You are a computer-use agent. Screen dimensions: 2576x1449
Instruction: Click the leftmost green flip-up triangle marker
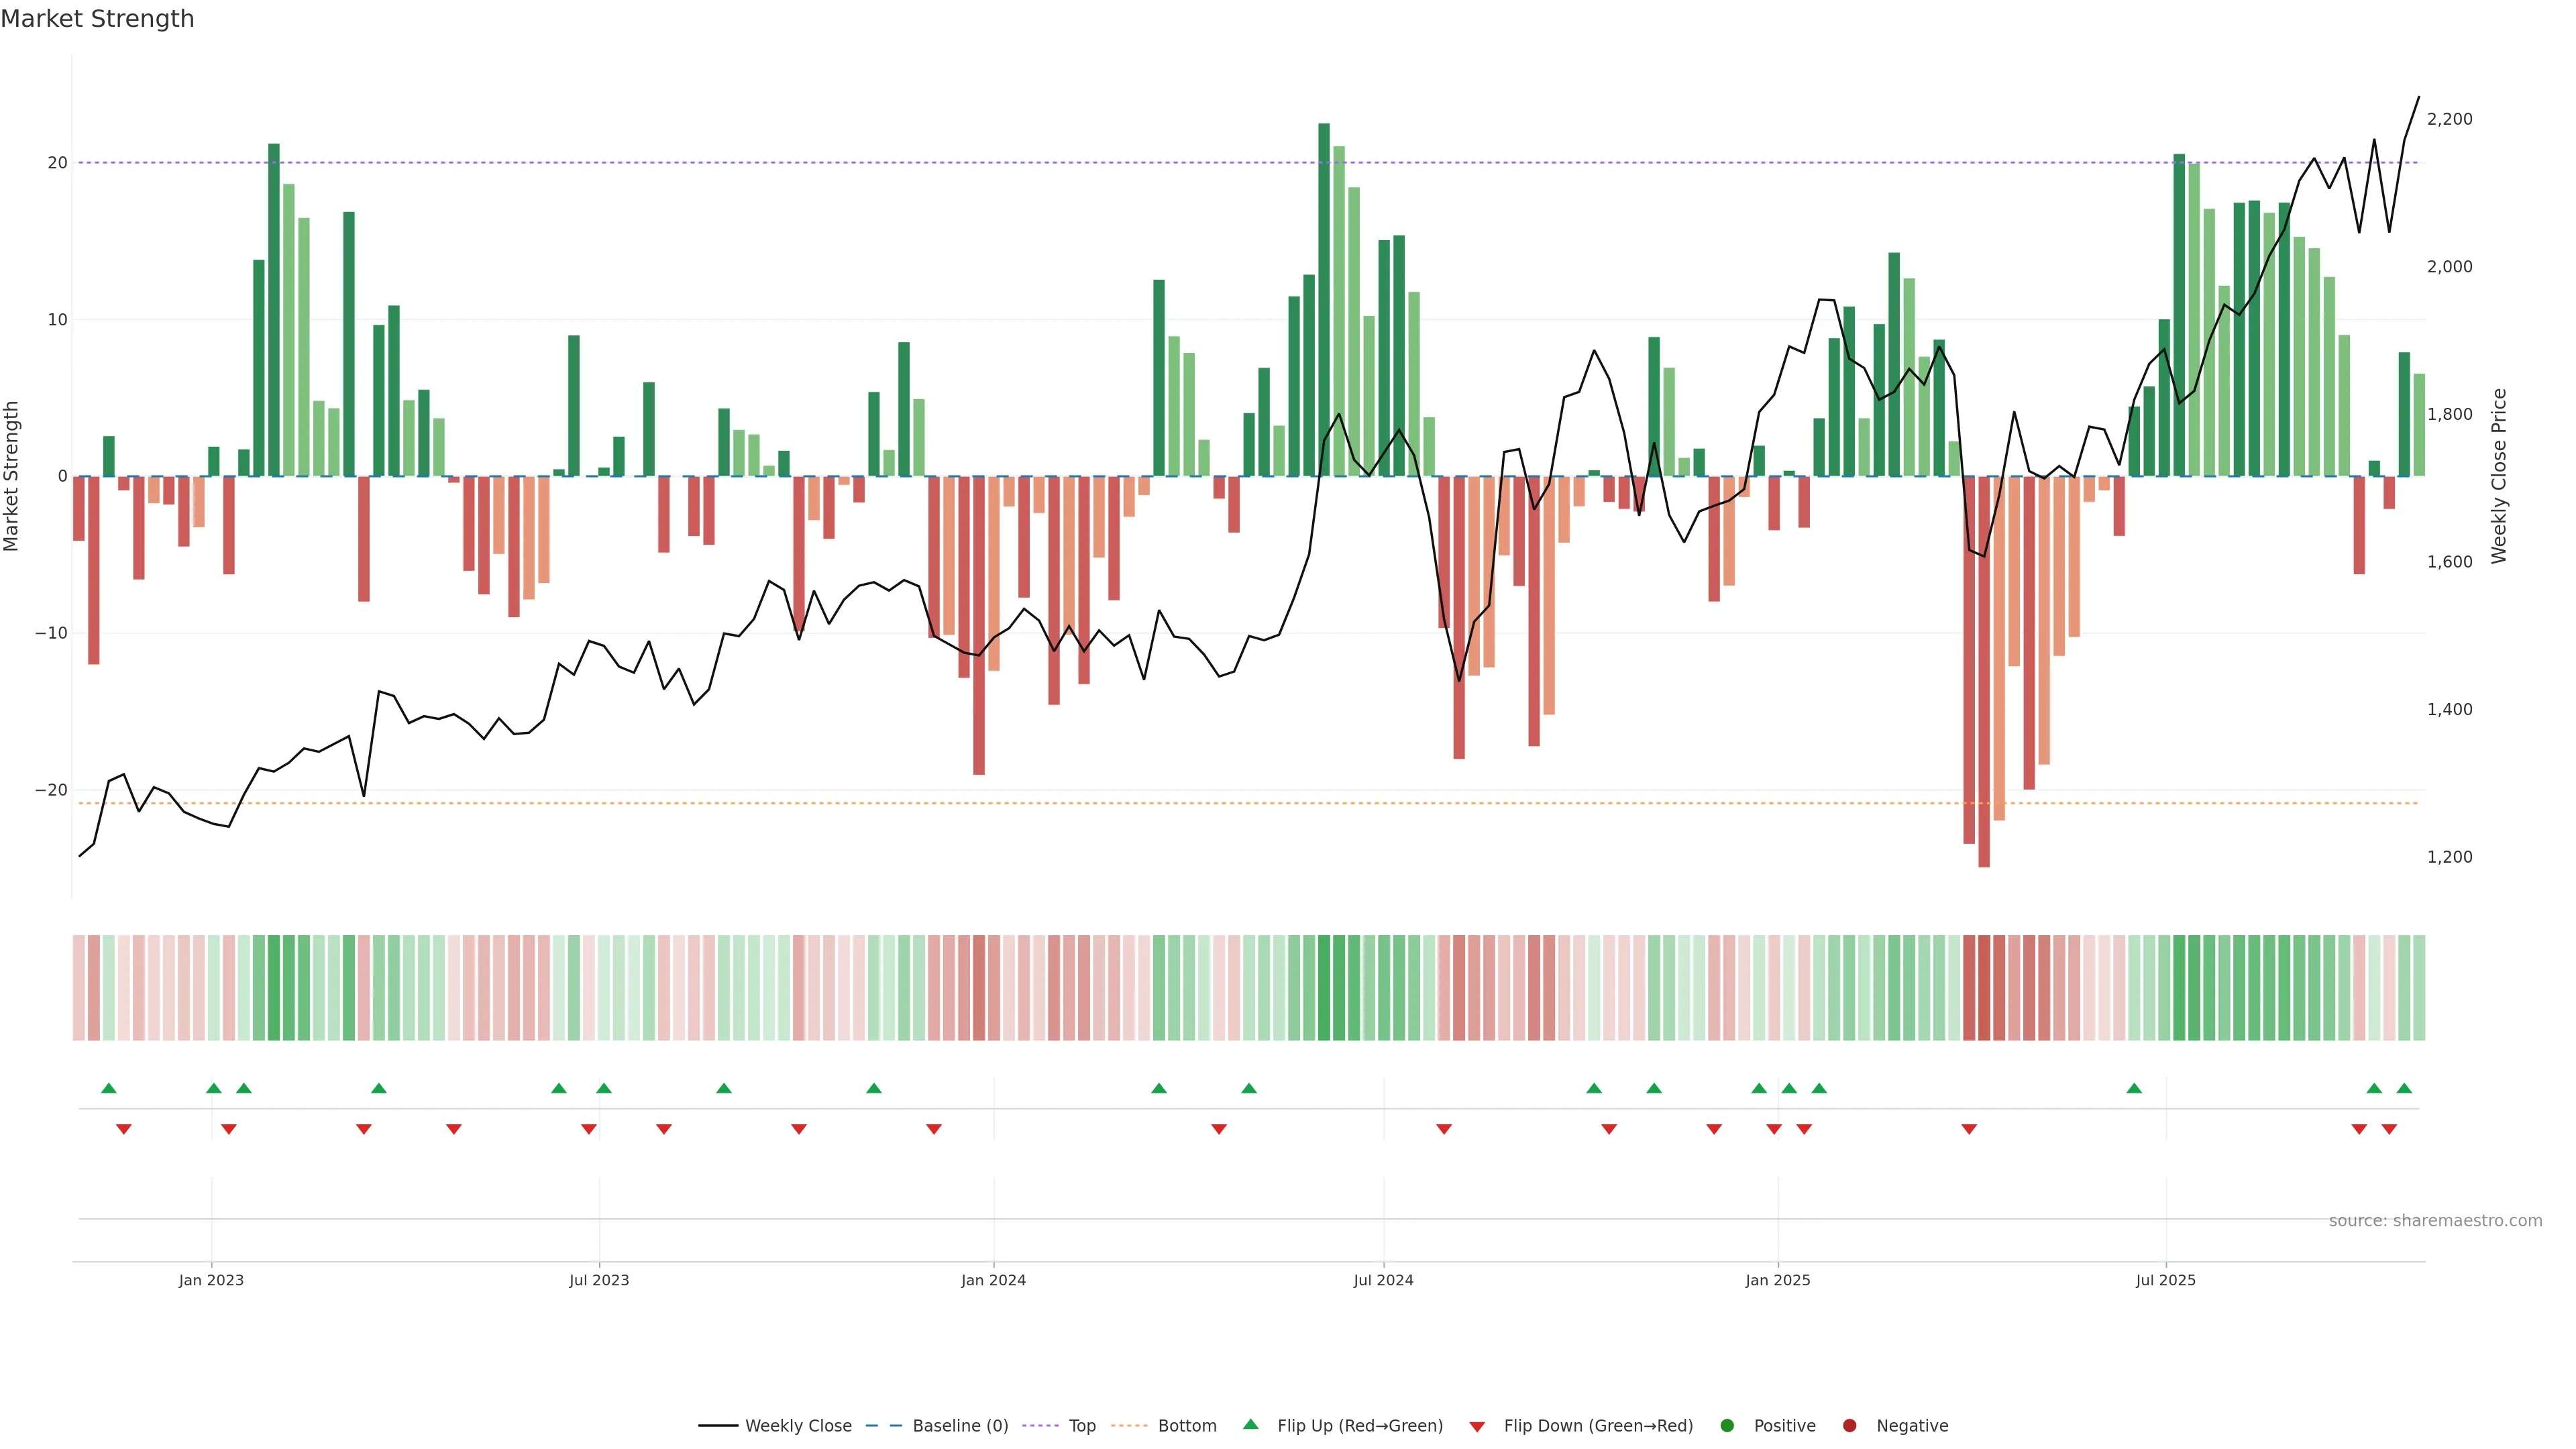(x=109, y=1088)
